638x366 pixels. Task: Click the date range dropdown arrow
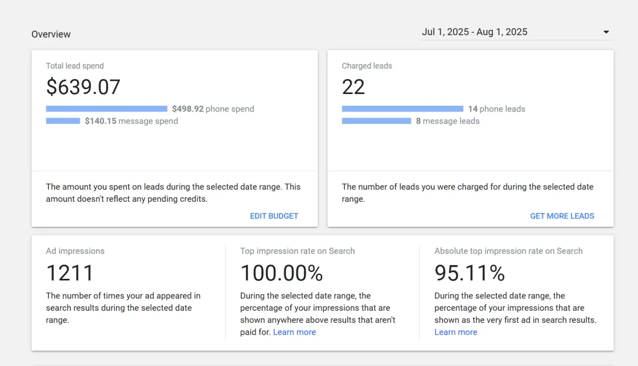pos(606,32)
